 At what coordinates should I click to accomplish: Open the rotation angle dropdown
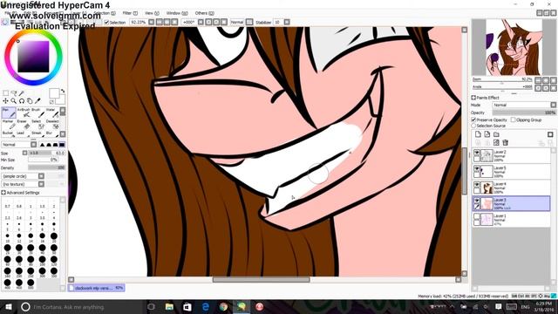point(201,22)
